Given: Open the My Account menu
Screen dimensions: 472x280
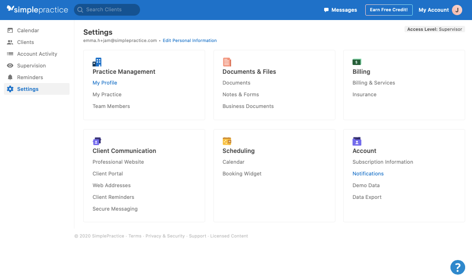Looking at the screenshot, I should 440,10.
